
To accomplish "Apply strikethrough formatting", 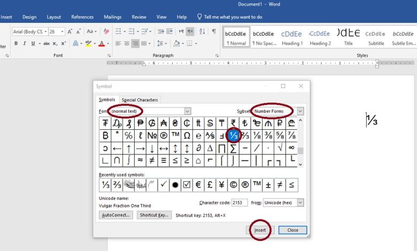I will (x=47, y=43).
